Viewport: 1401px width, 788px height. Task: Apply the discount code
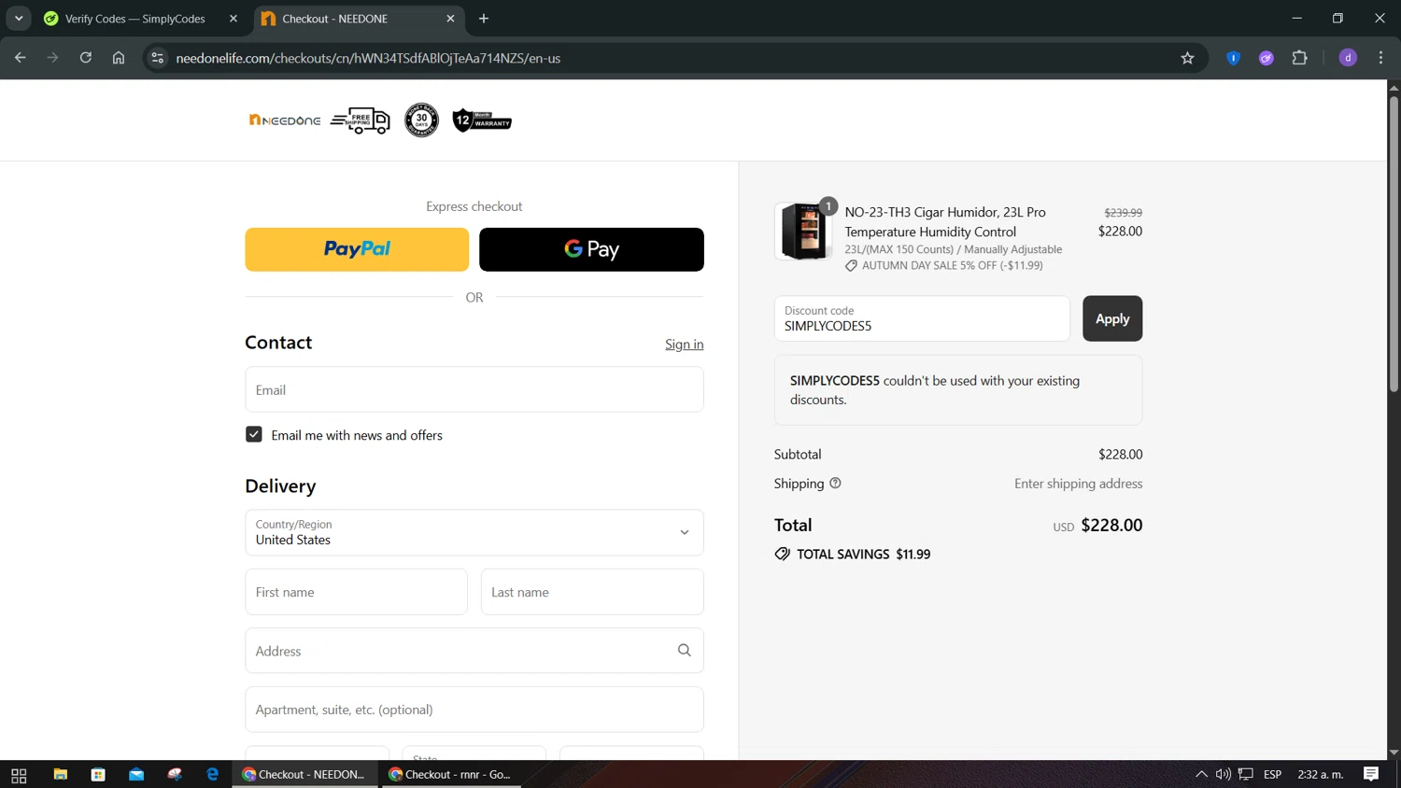click(1112, 318)
